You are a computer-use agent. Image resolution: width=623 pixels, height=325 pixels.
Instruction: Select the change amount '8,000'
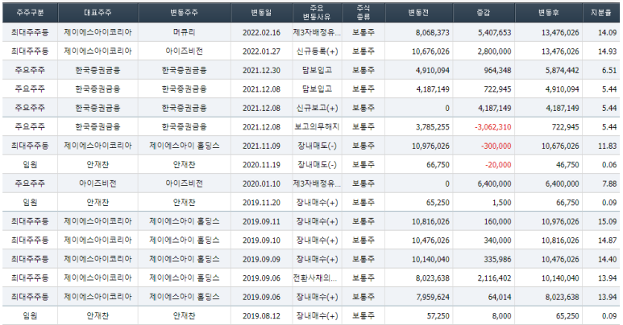pyautogui.click(x=502, y=316)
